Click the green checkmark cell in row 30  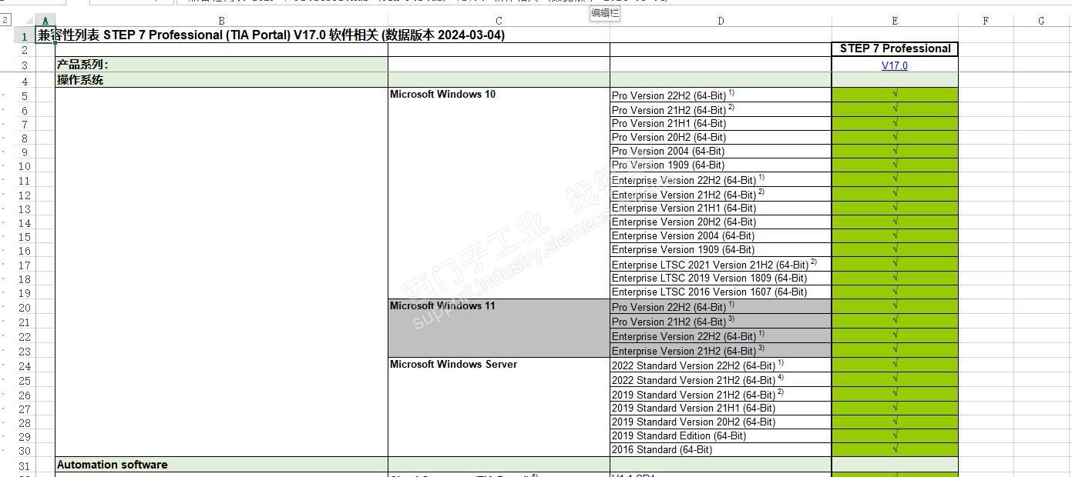point(895,450)
